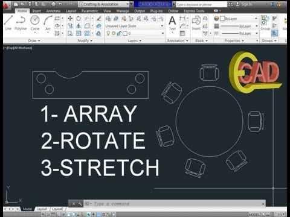The height and width of the screenshot is (217, 290).
Task: Click the Scale tool icon
Action: (79, 33)
